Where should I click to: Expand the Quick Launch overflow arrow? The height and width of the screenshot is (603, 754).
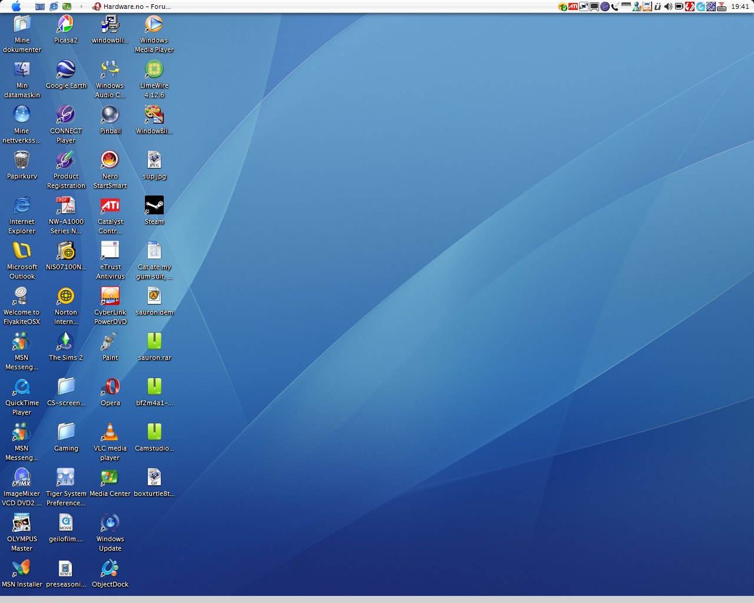click(82, 6)
